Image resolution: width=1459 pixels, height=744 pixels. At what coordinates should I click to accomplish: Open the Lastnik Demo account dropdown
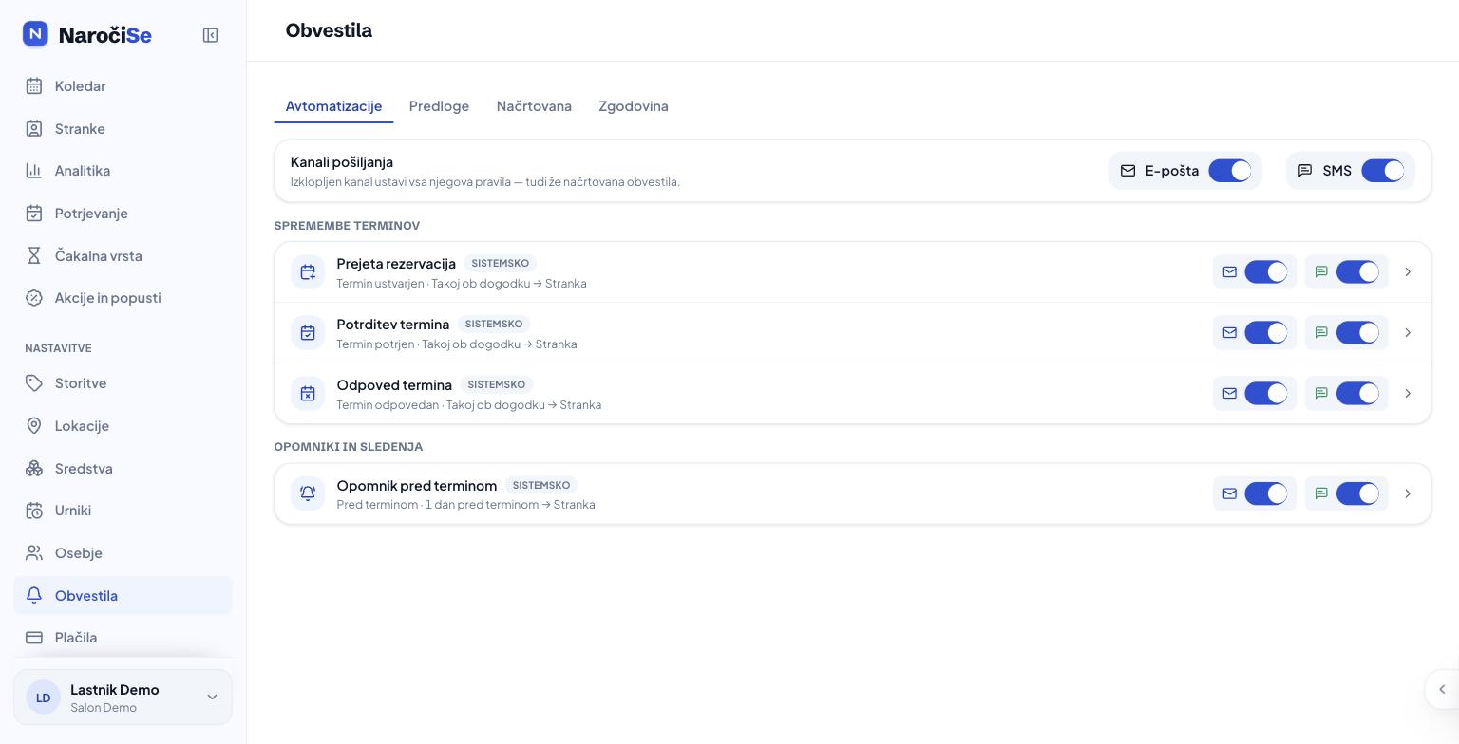pyautogui.click(x=123, y=697)
